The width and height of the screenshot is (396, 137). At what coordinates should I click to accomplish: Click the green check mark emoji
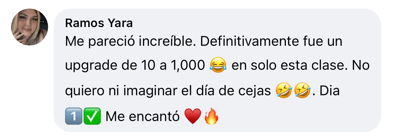pyautogui.click(x=92, y=117)
